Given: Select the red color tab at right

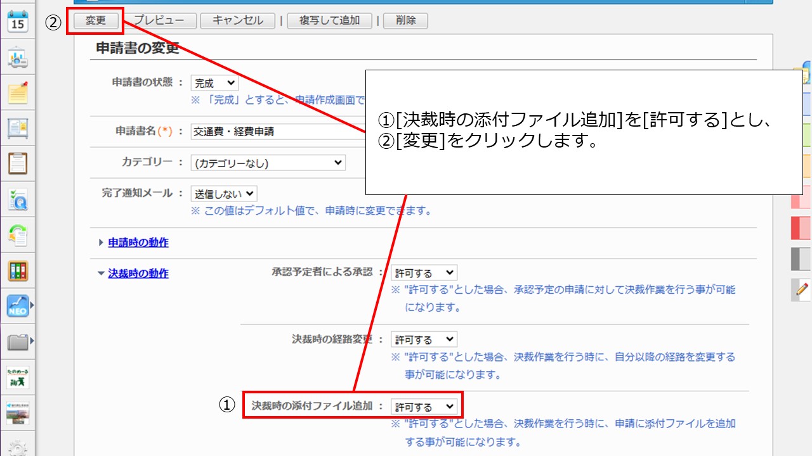Looking at the screenshot, I should click(801, 228).
